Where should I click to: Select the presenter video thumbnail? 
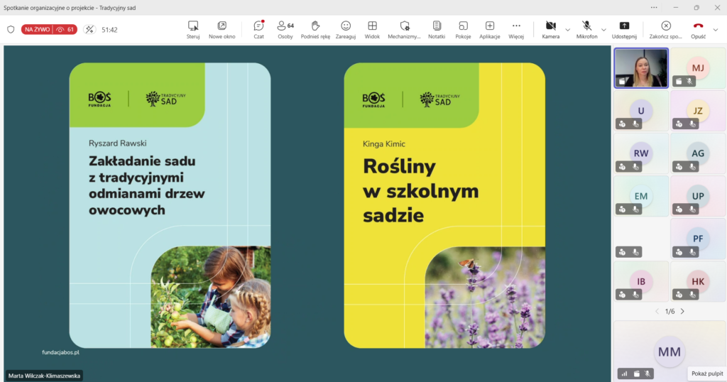tap(641, 68)
